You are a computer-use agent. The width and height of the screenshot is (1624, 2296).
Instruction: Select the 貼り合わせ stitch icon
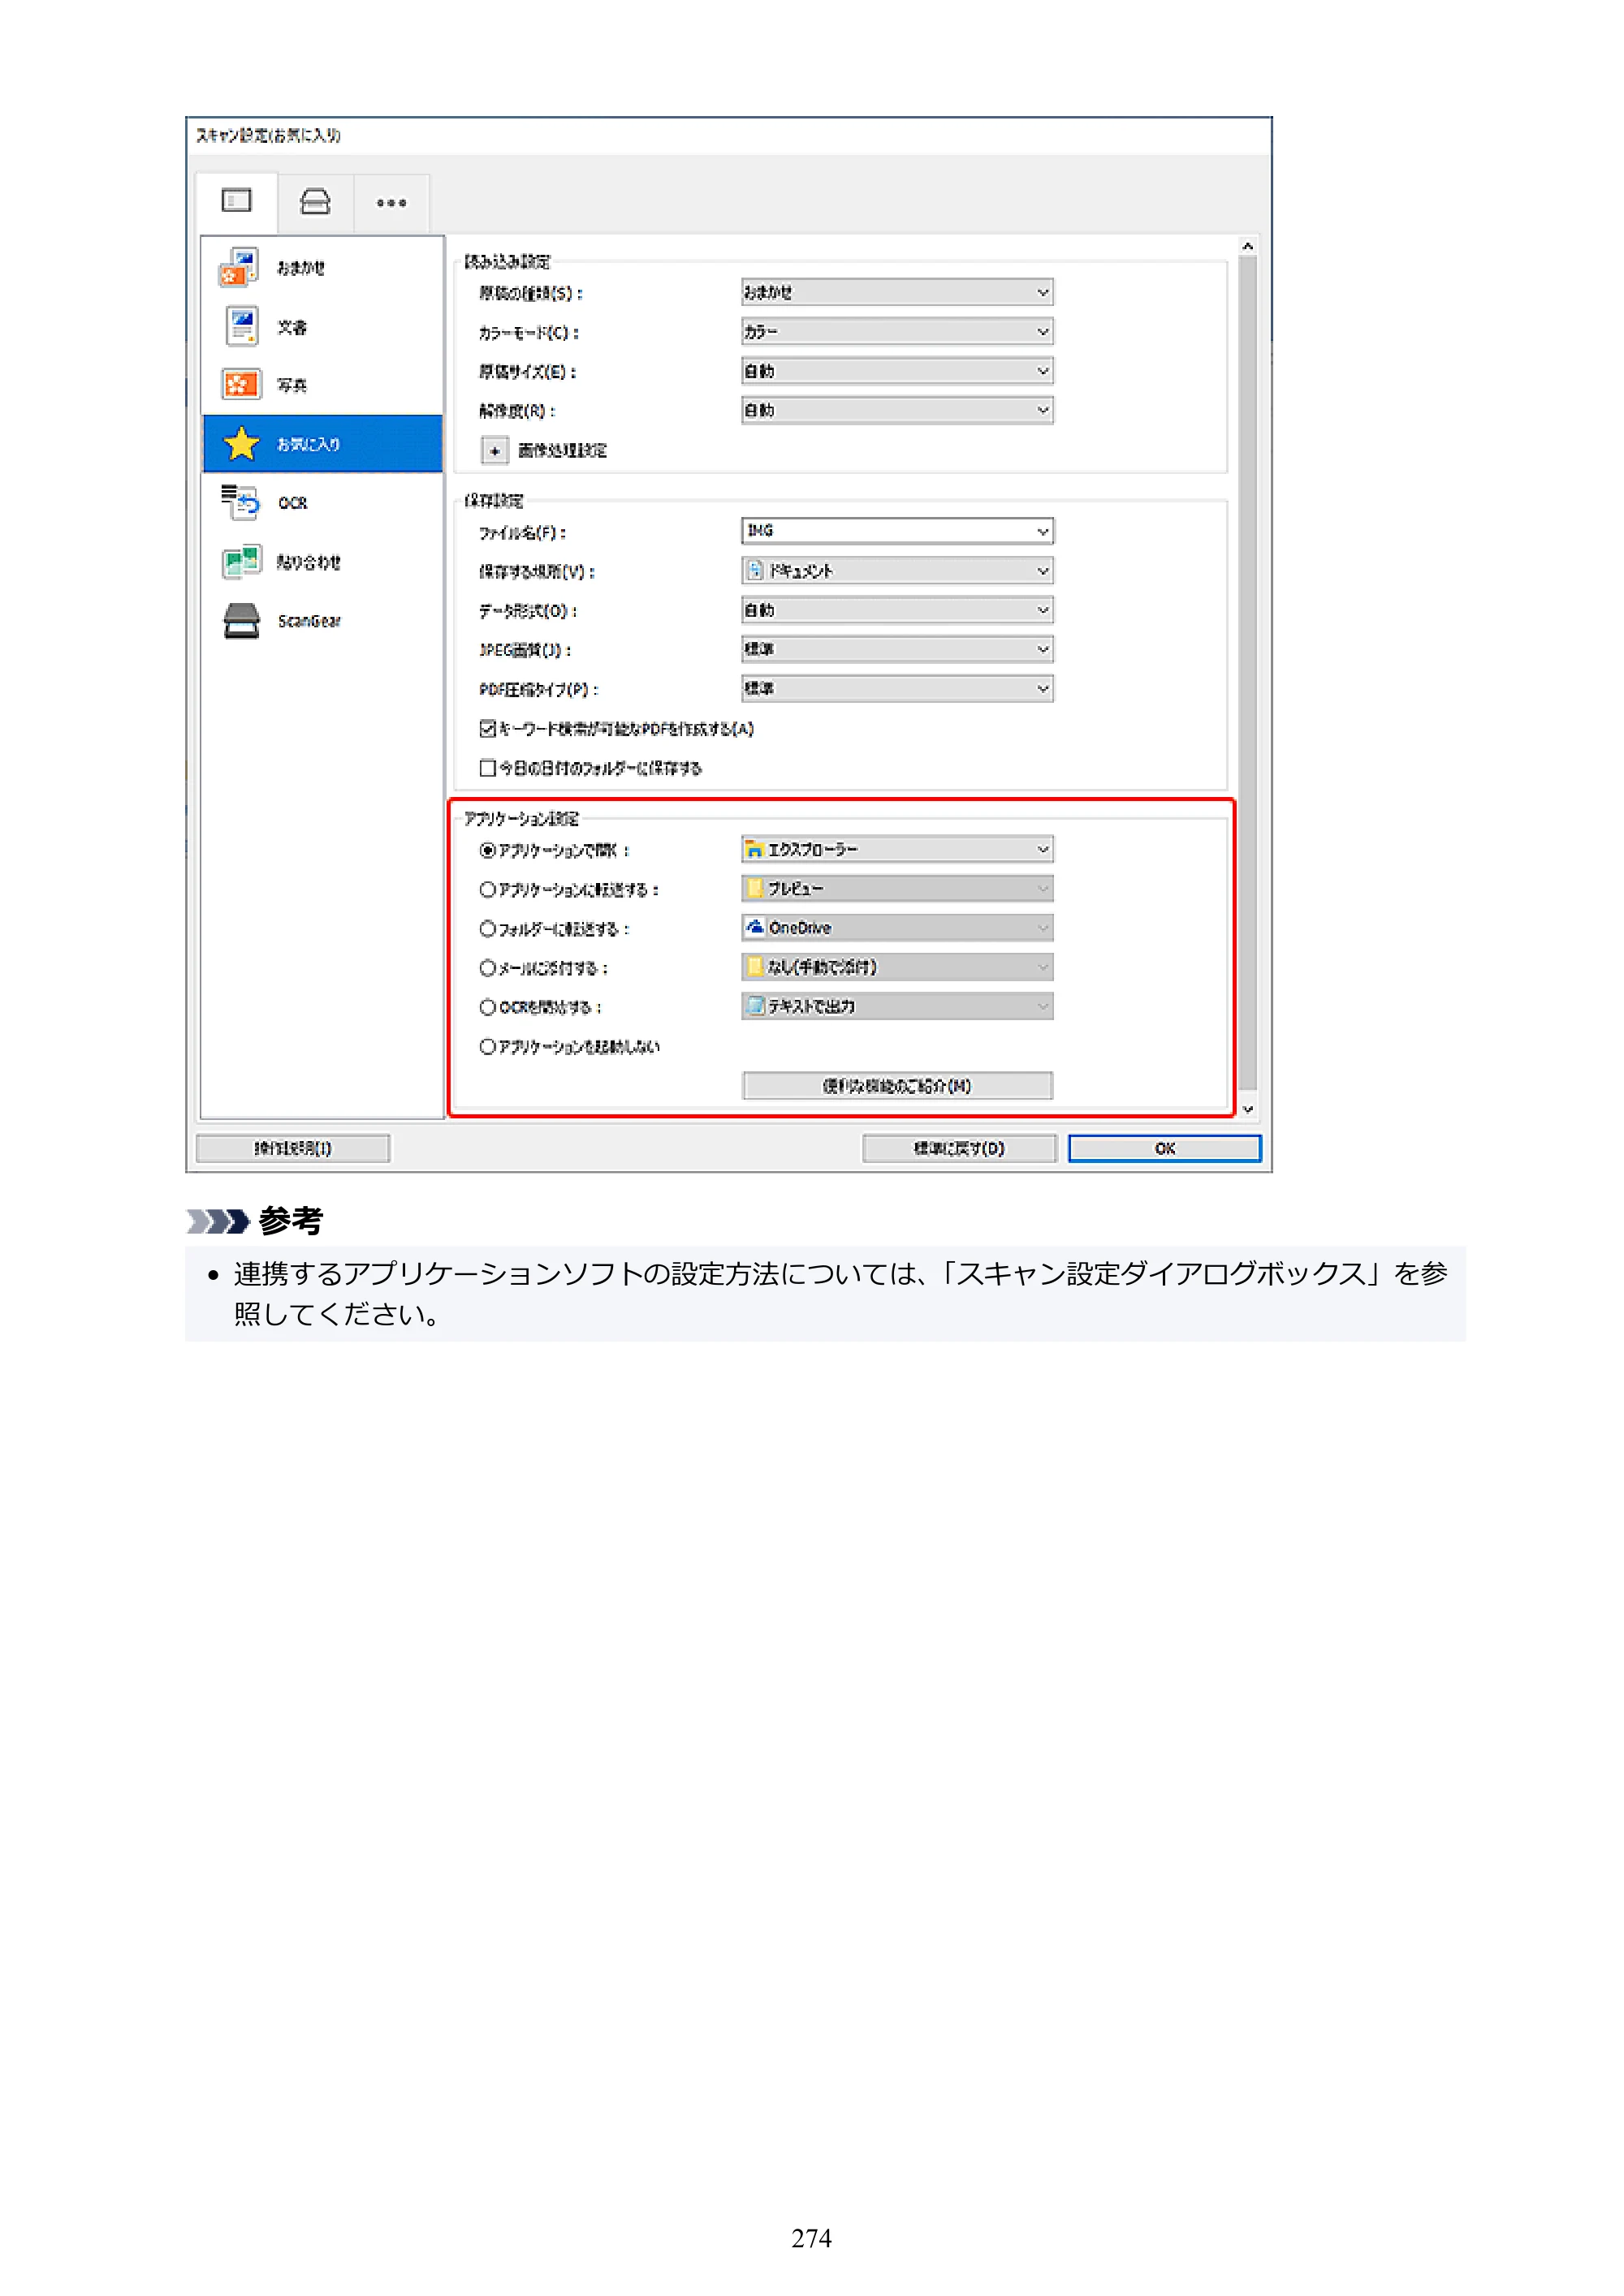[x=241, y=561]
